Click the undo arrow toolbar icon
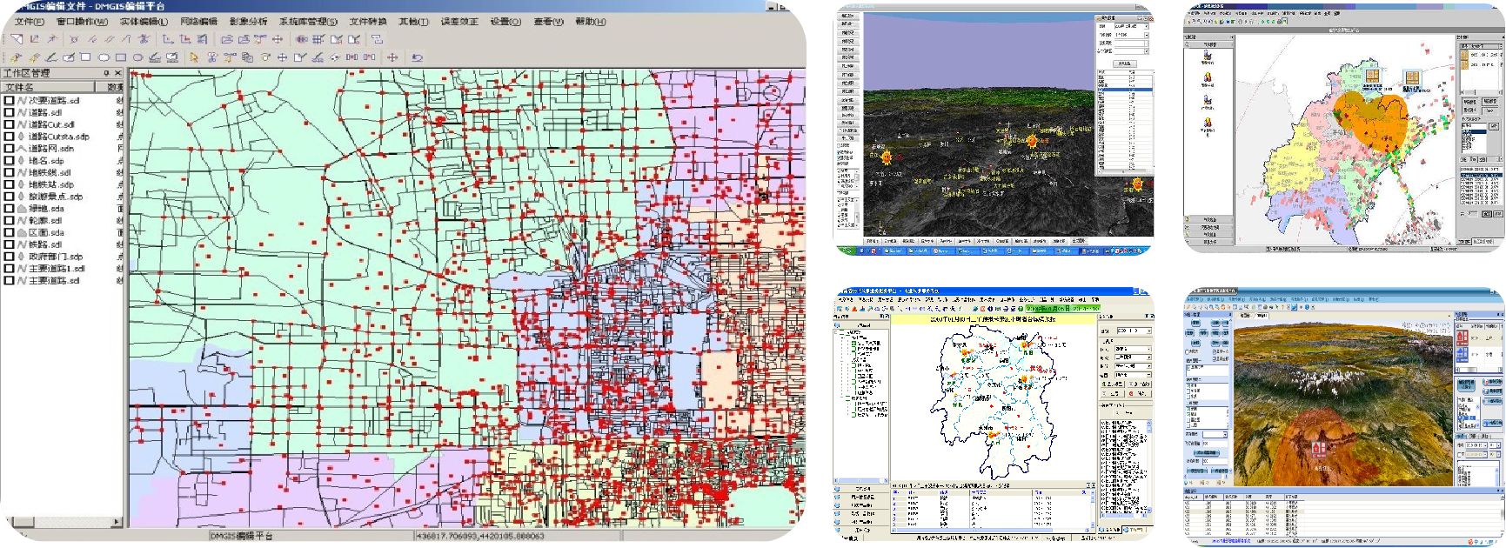Screen dimensions: 1506x548 coord(417,57)
